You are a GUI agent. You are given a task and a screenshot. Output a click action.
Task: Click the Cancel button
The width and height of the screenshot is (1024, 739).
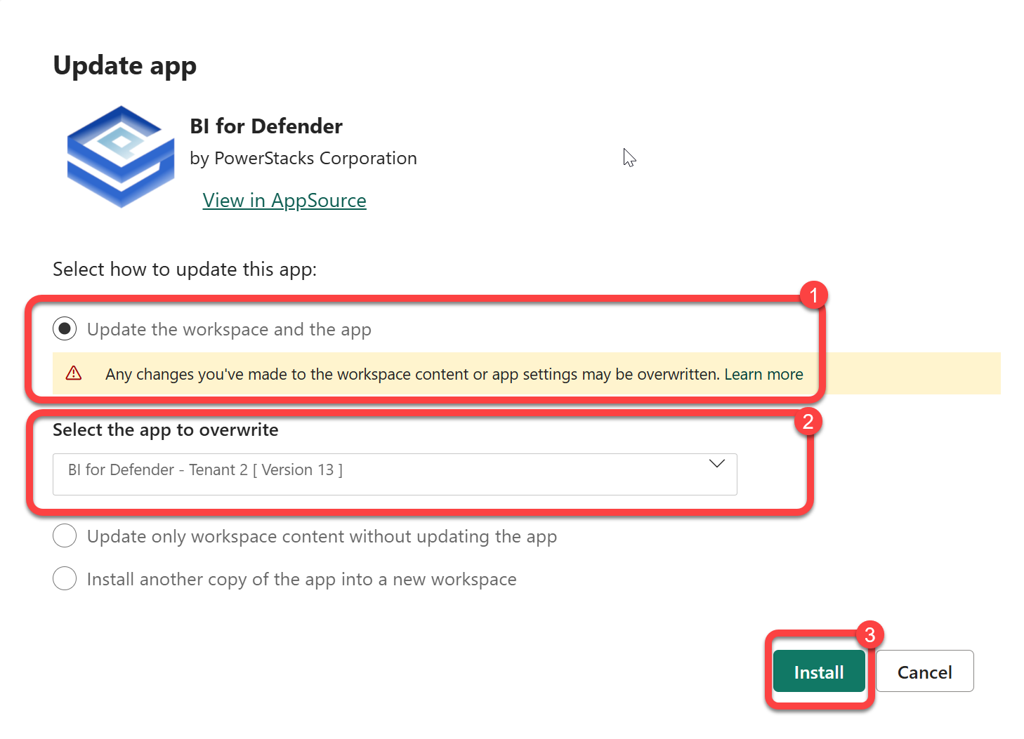point(924,671)
